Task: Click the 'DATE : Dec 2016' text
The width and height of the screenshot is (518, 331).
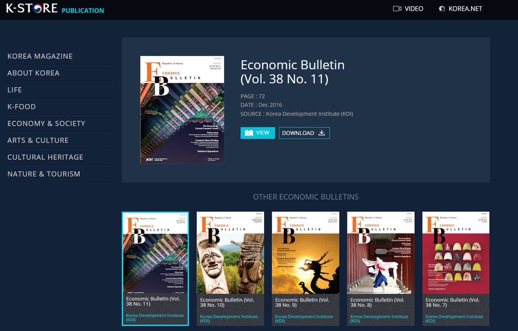Action: pos(261,105)
